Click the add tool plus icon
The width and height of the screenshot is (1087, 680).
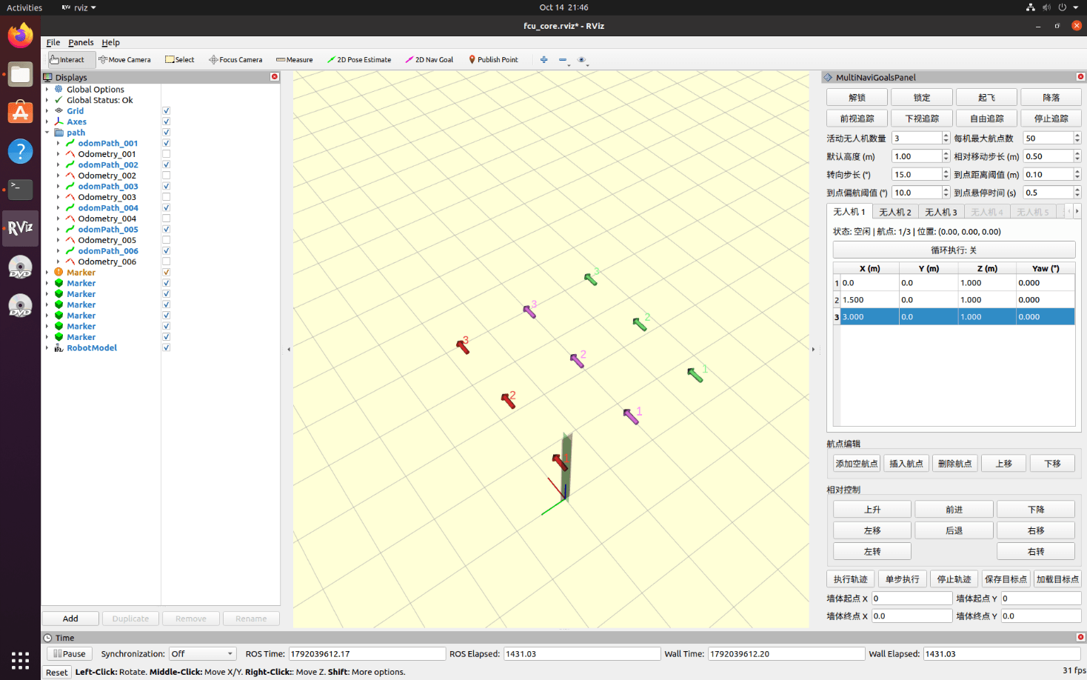point(543,60)
